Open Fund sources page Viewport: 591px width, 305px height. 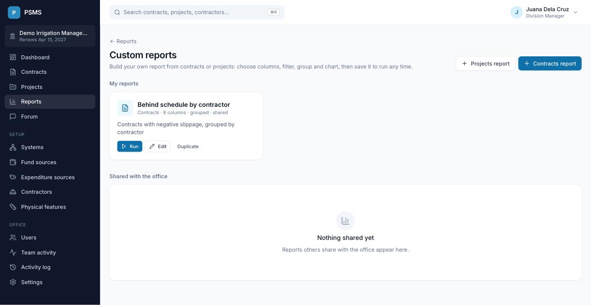point(50,162)
